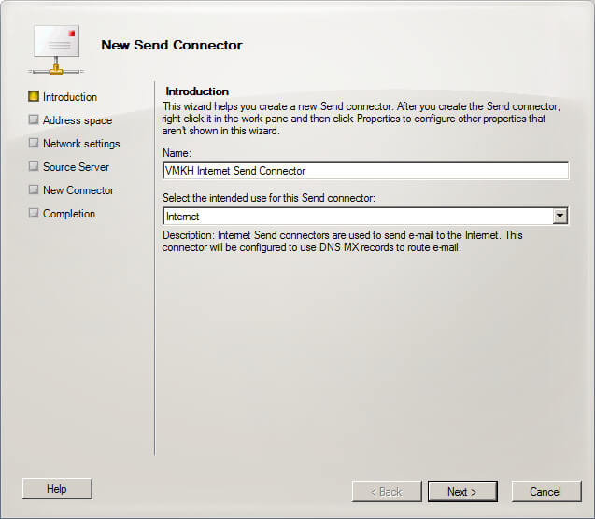Click the New Send Connector title text
Screen dimensions: 595x519
tap(172, 45)
